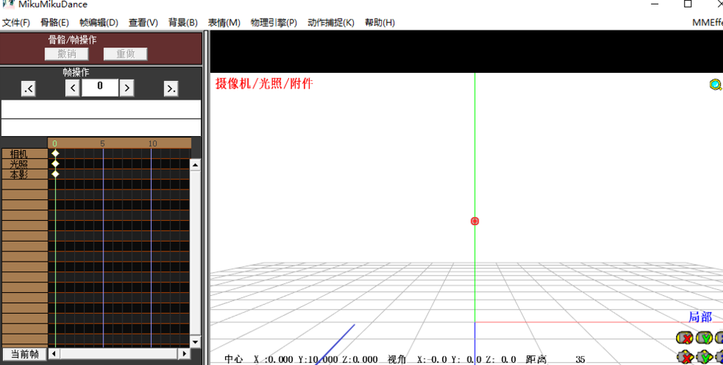Select the 本影 self-shadow track row
This screenshot has width=723, height=365.
click(x=25, y=175)
